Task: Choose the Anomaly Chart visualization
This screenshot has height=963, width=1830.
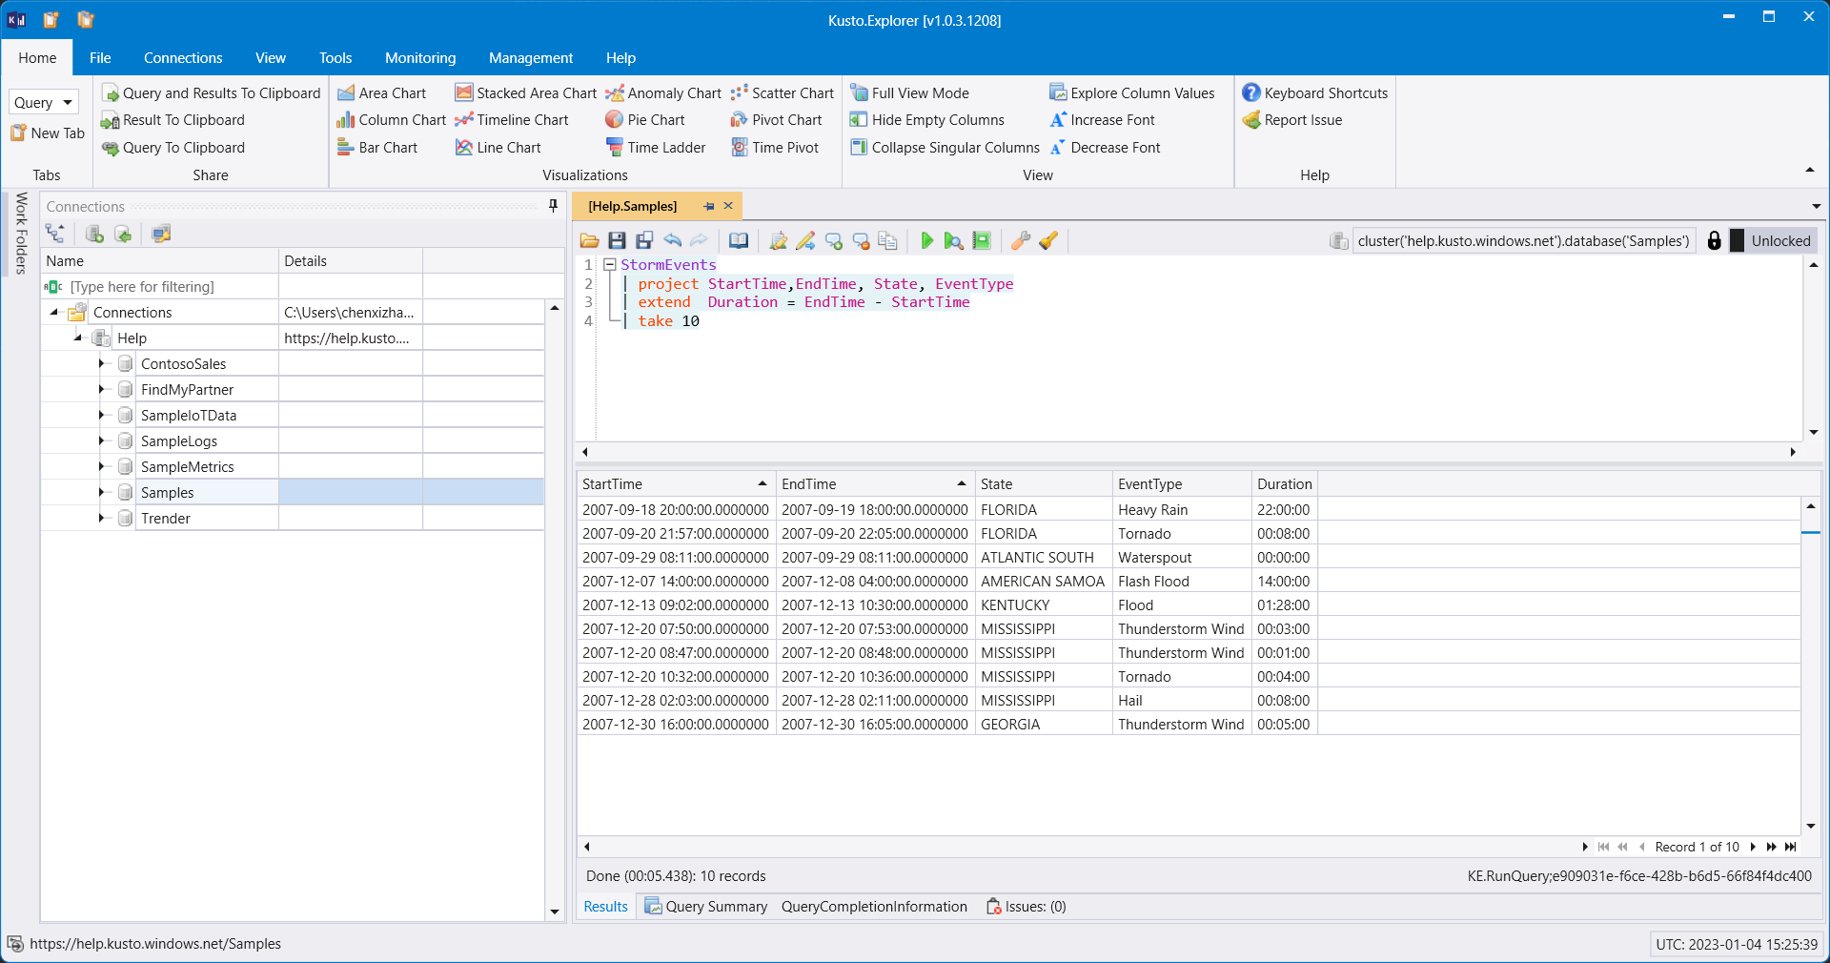Action: point(663,92)
